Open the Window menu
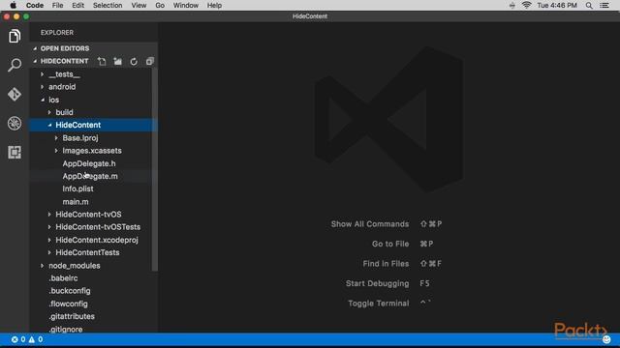 pos(185,5)
